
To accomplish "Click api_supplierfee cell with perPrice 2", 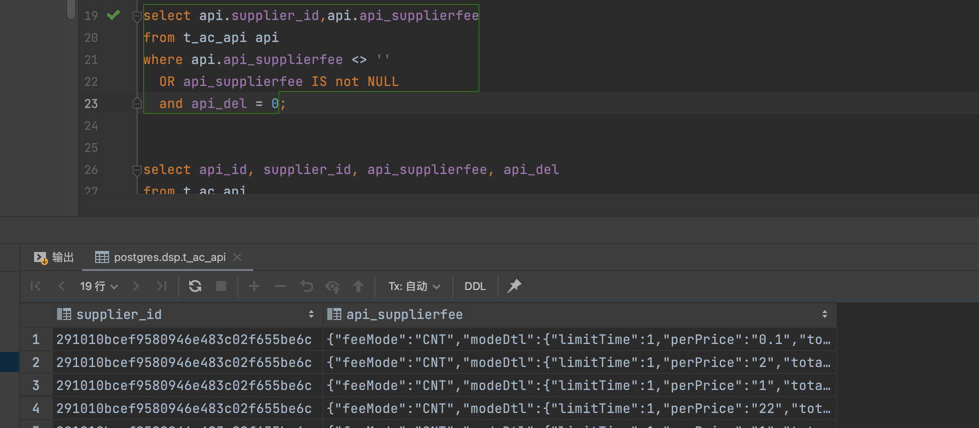I will coord(580,362).
